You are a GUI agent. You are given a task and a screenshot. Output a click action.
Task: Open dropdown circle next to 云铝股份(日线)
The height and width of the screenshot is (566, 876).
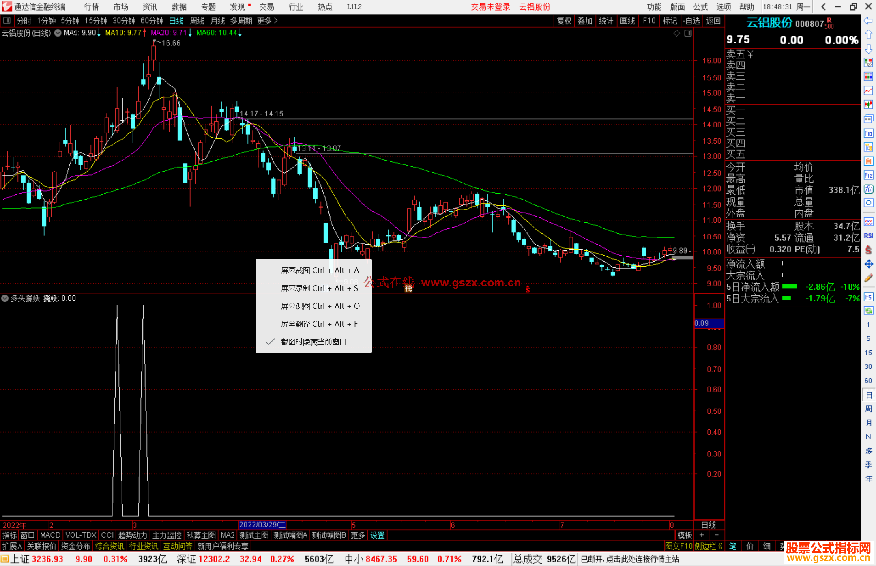click(x=58, y=33)
